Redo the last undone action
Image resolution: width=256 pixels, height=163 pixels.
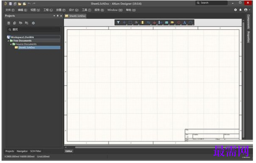coord(34,3)
